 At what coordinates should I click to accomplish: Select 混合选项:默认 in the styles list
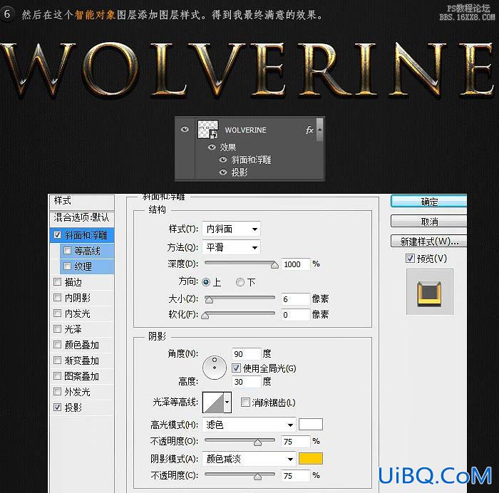(82, 217)
